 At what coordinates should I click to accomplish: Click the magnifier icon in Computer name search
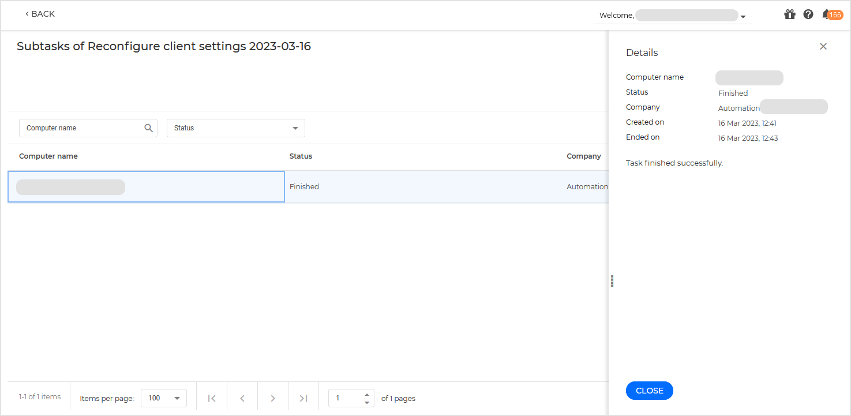149,128
